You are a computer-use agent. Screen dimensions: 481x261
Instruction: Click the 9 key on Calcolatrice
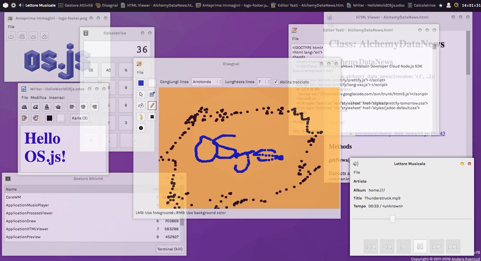point(126,88)
